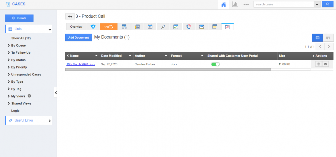336x157 pixels.
Task: Toggle off Shared with Customer User Portal
Action: [x=215, y=64]
